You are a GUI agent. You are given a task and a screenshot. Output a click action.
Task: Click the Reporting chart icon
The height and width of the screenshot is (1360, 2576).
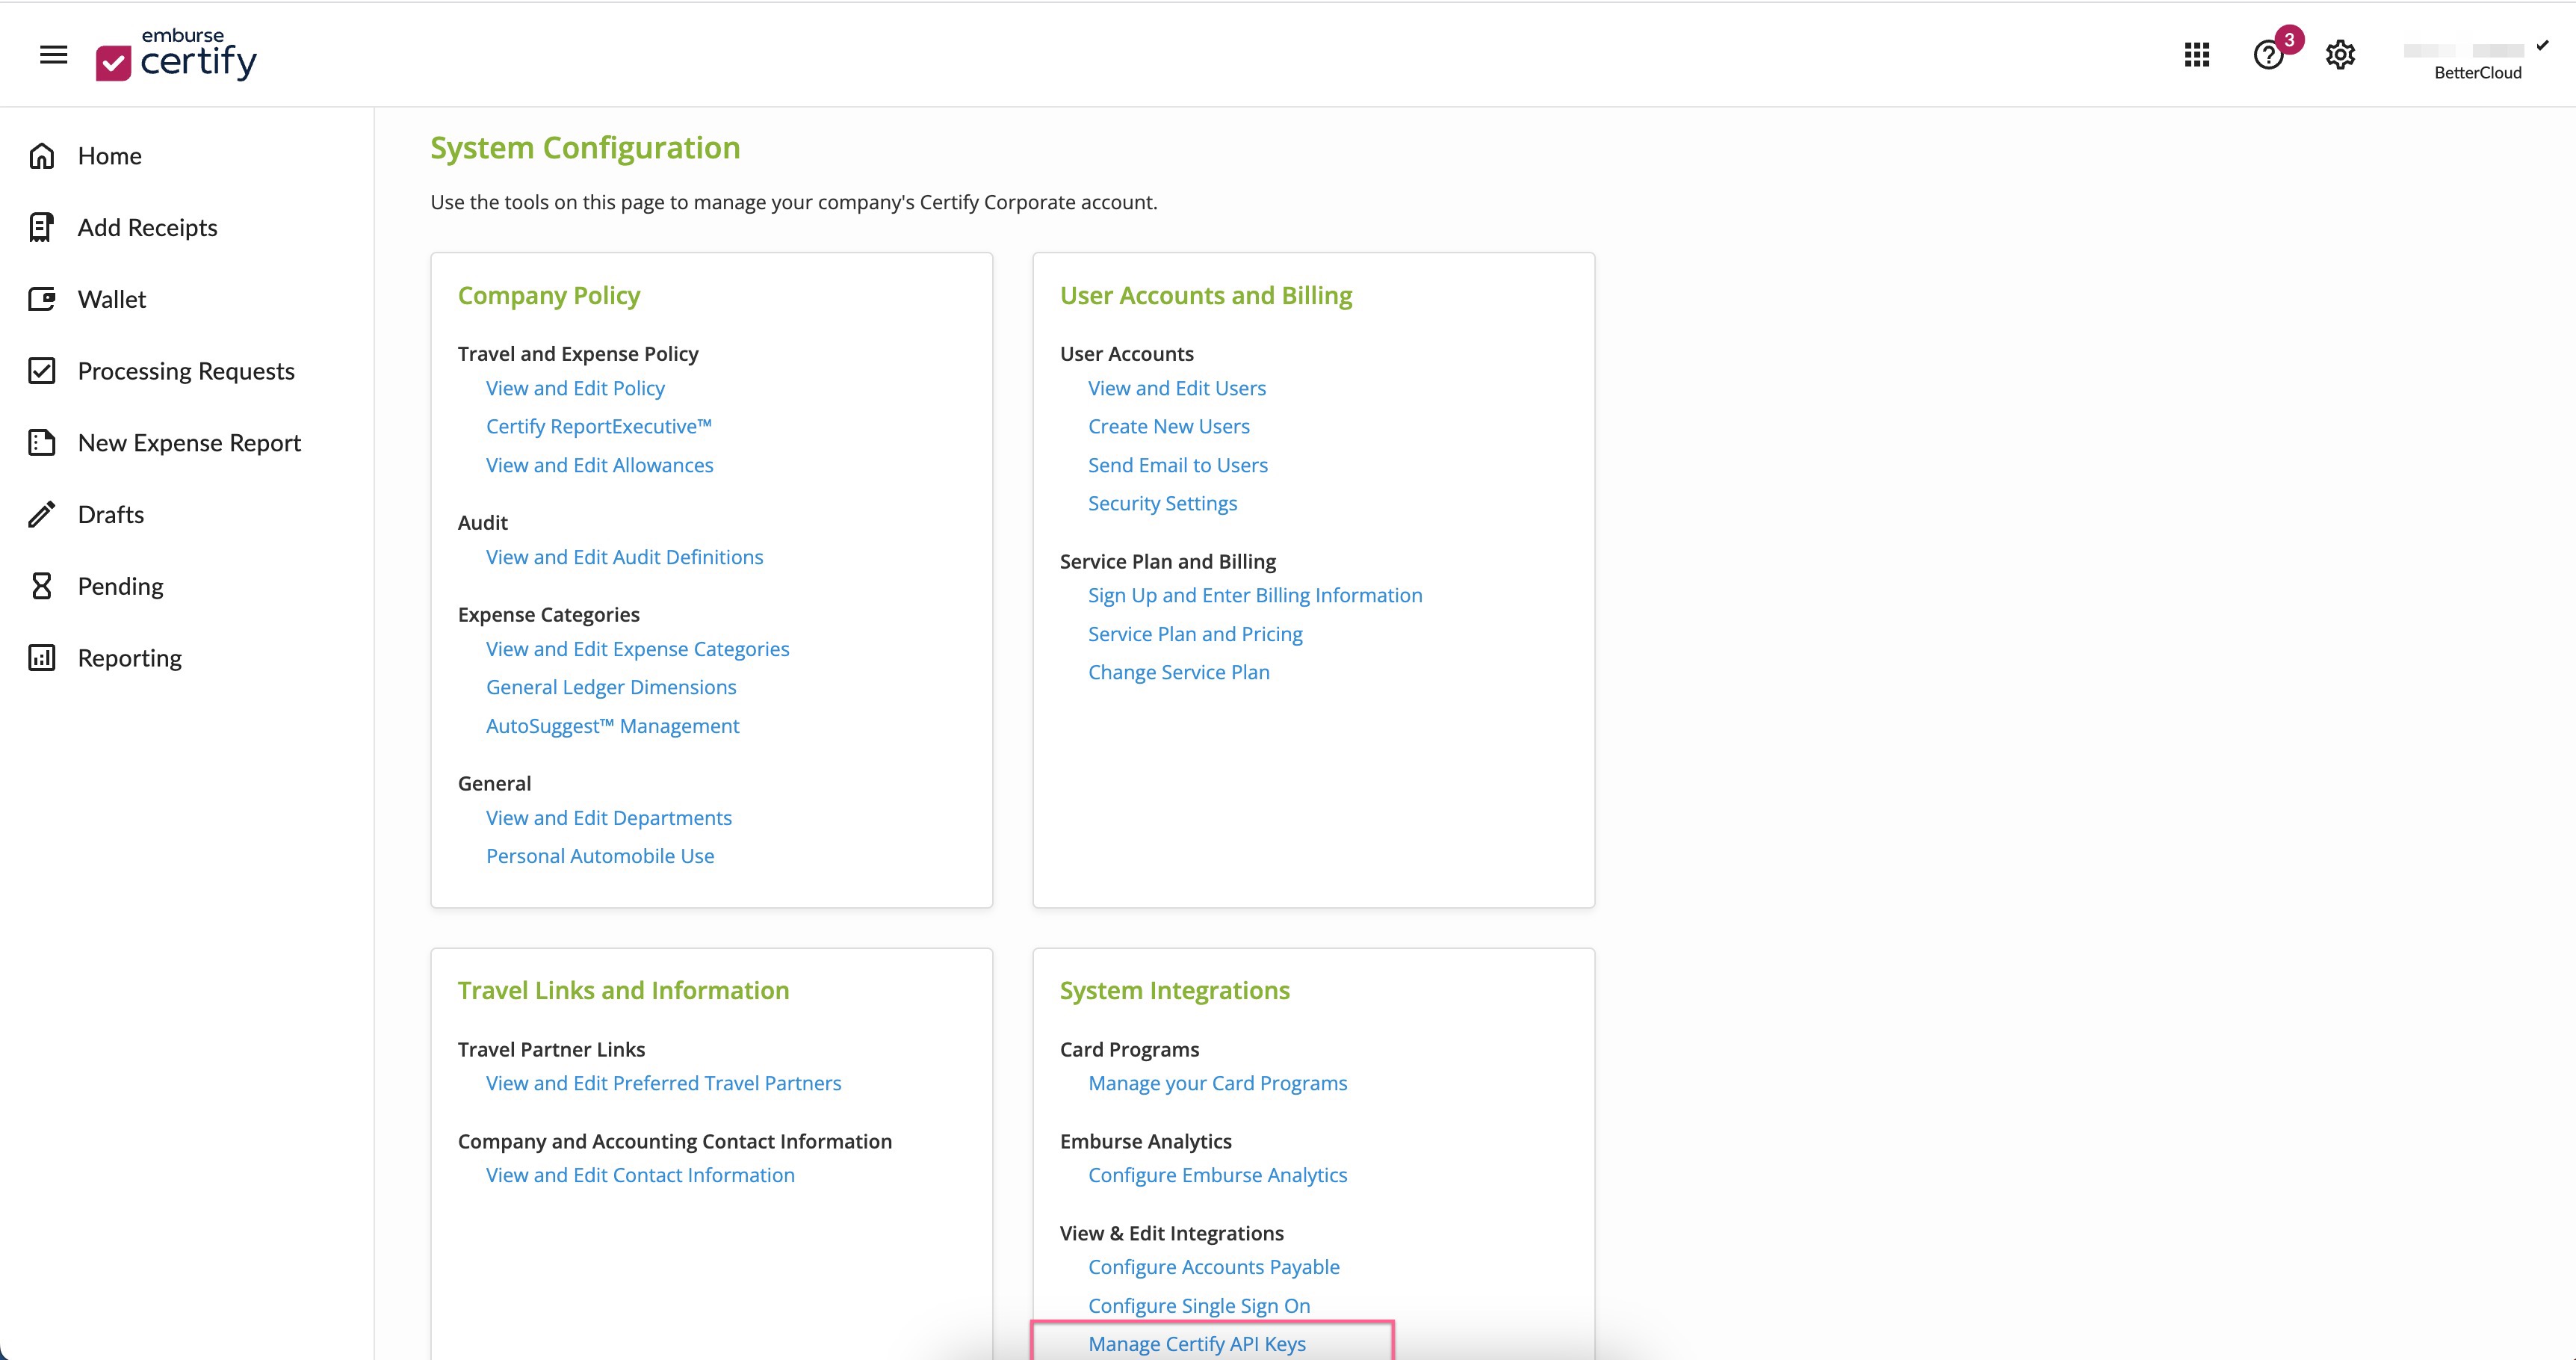coord(42,658)
